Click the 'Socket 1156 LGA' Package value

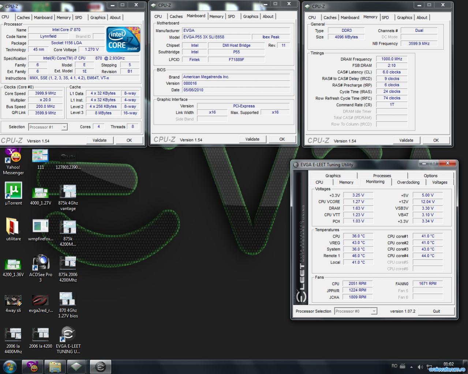(67, 43)
